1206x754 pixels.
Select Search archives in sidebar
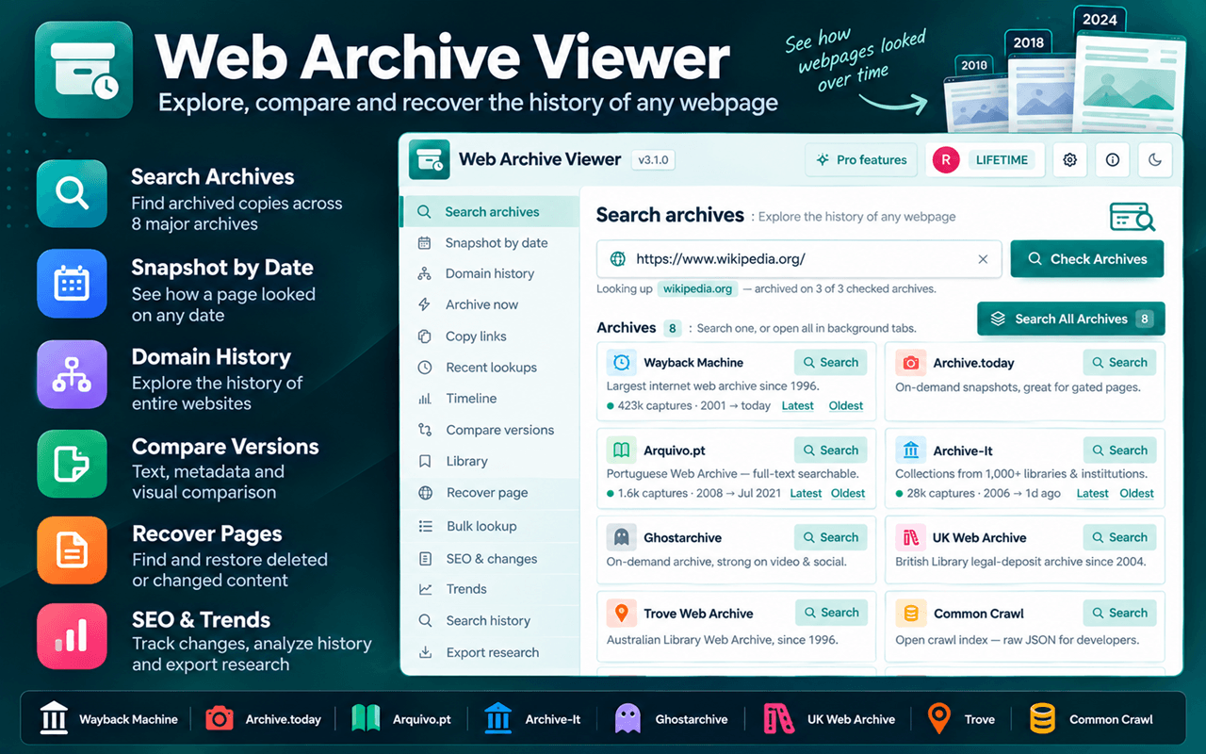[490, 212]
